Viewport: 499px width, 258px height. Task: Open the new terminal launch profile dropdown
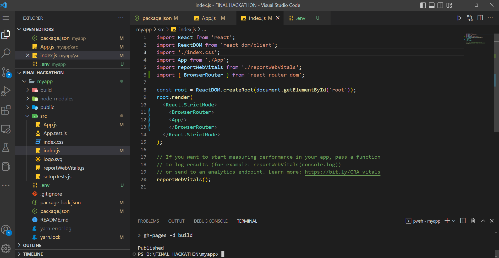(x=454, y=221)
